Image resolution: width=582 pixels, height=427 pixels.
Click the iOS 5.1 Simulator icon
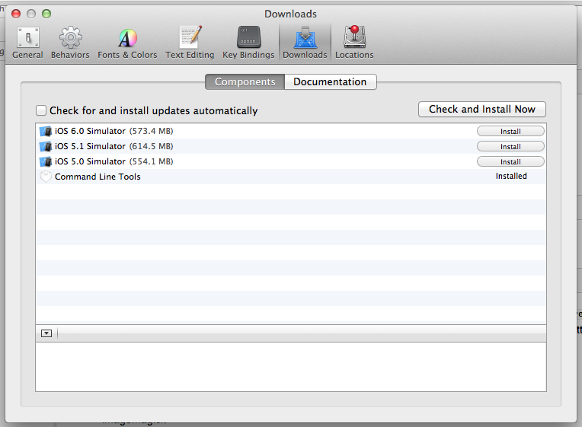(46, 147)
